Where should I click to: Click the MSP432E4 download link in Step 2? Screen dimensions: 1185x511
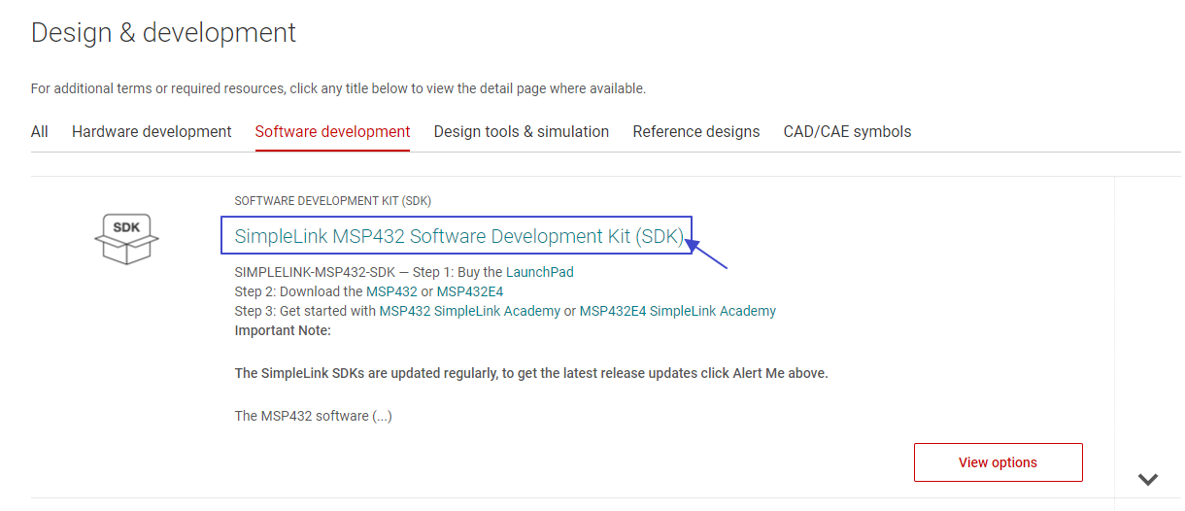point(470,291)
